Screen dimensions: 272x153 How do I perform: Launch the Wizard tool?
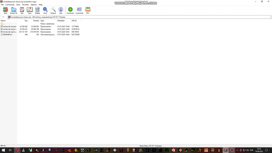(x=53, y=10)
